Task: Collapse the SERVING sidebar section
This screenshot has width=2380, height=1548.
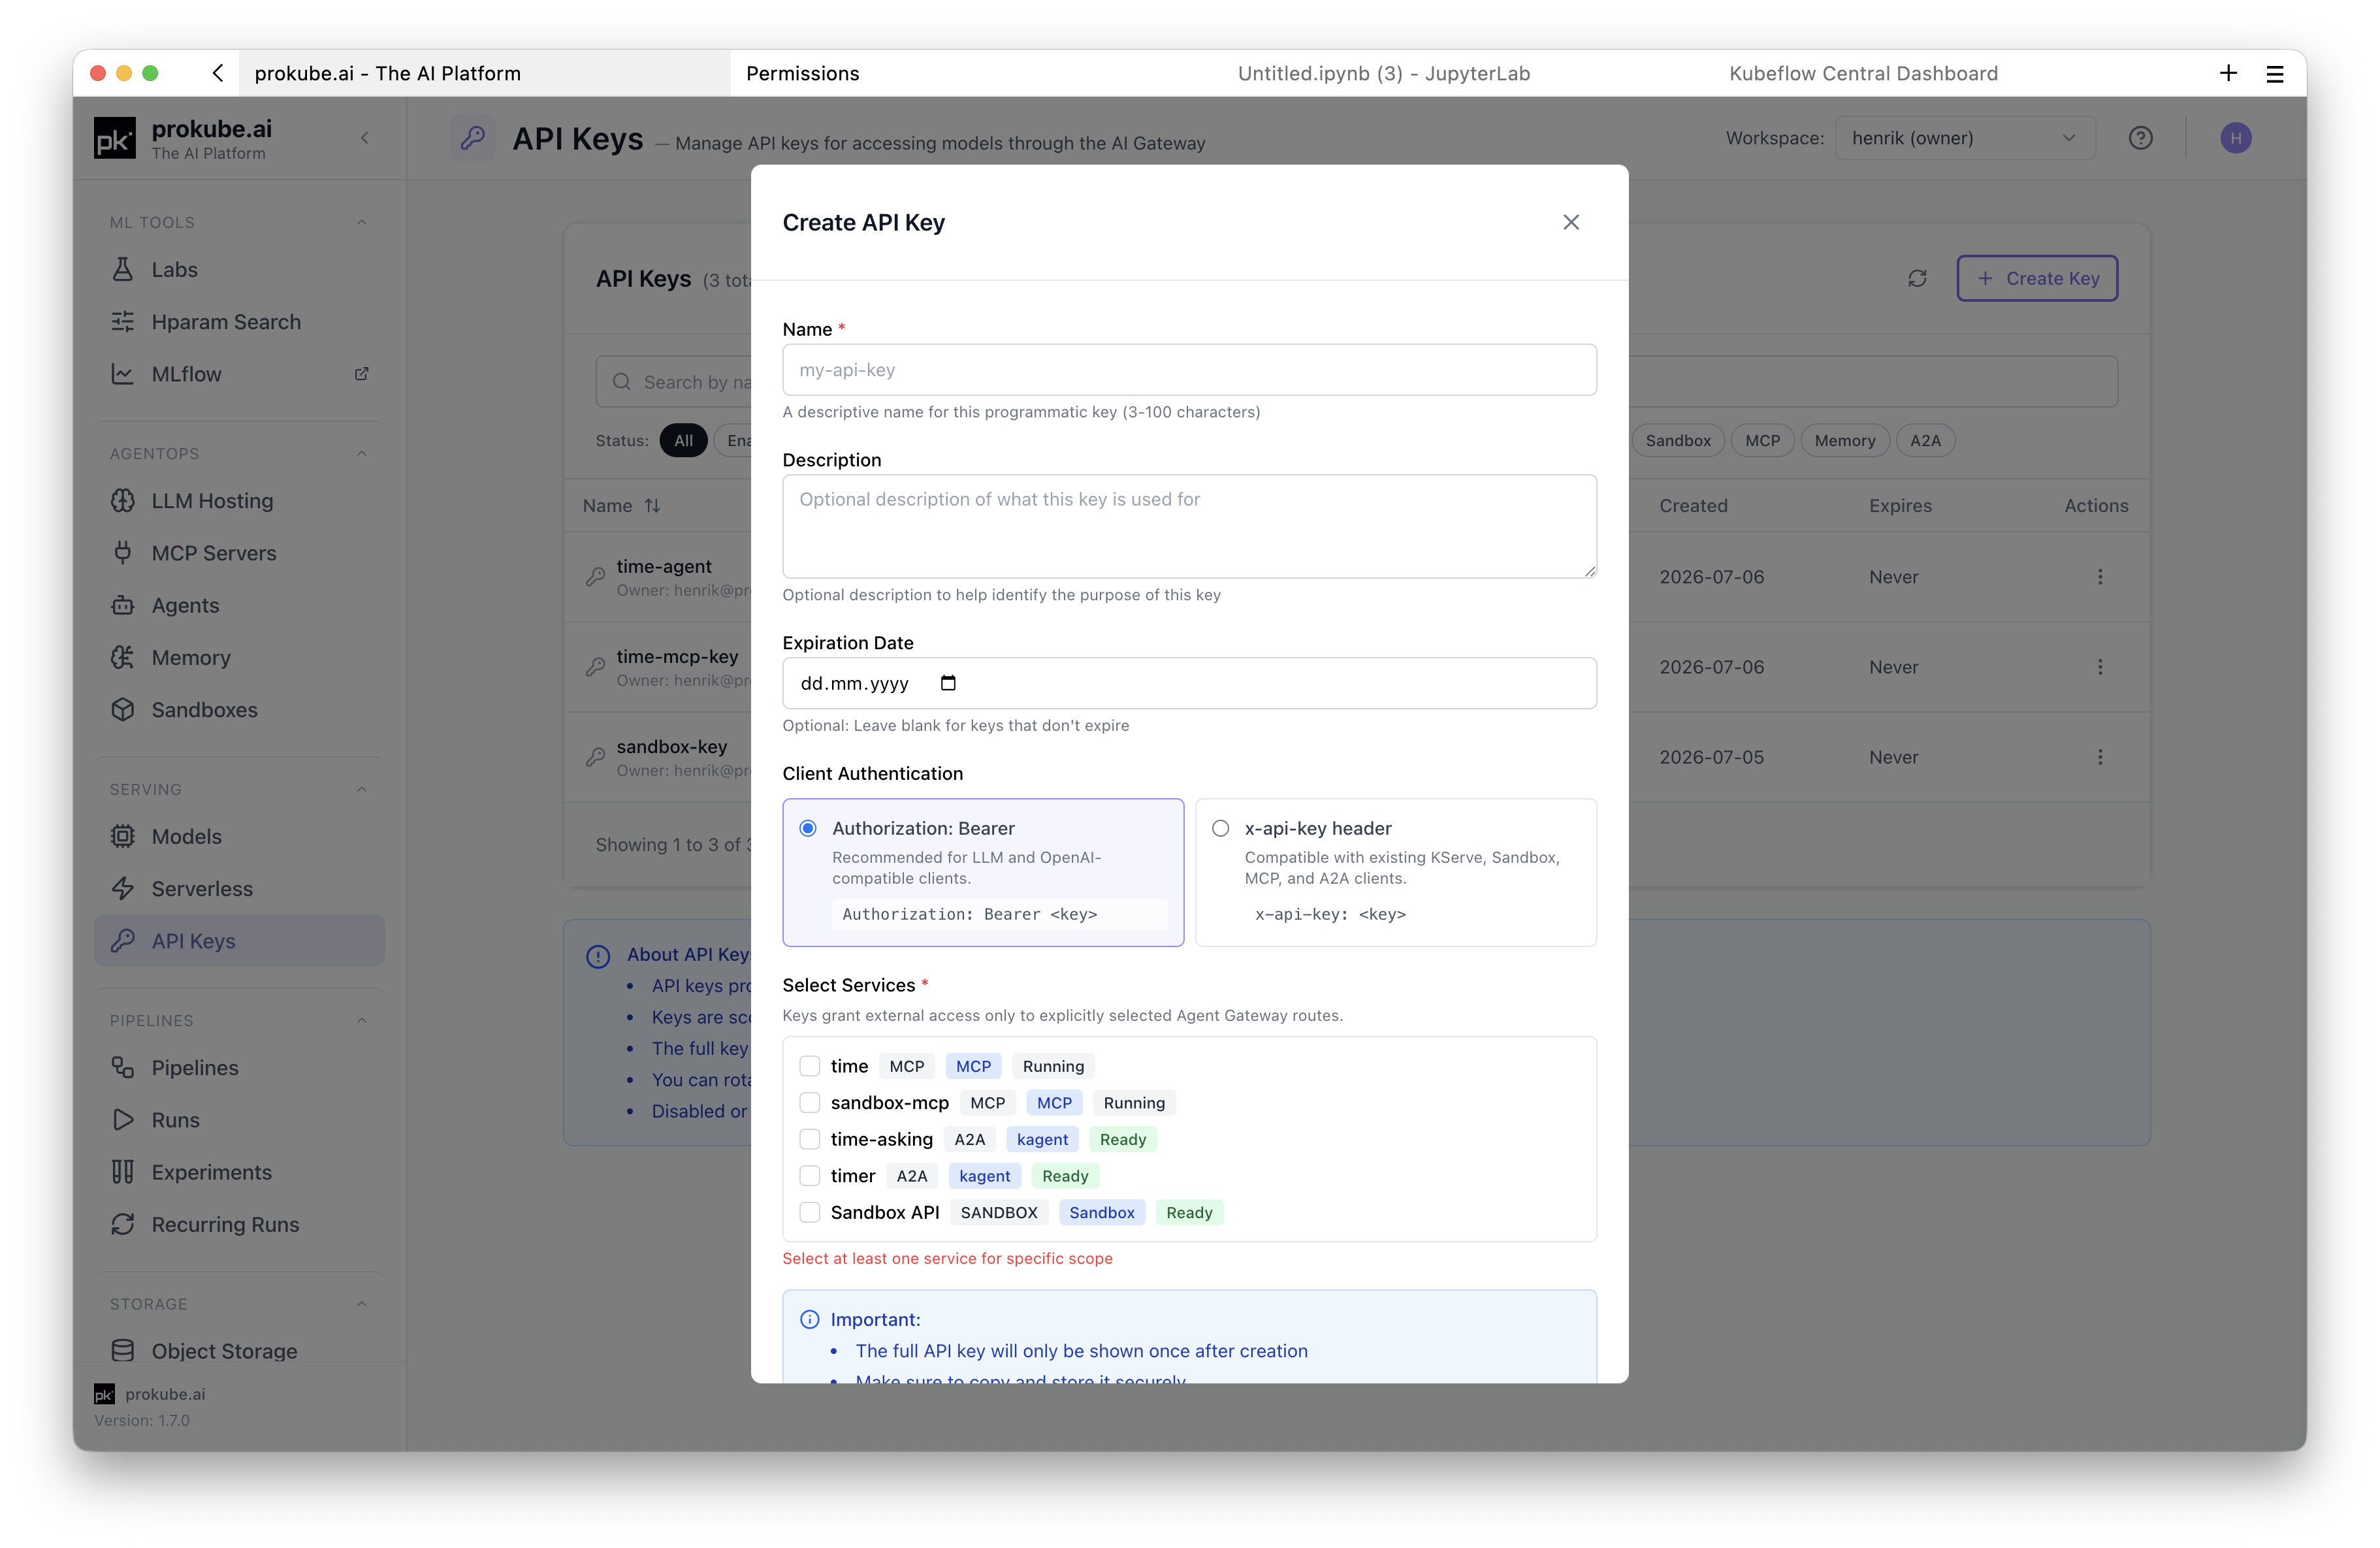Action: pos(362,789)
